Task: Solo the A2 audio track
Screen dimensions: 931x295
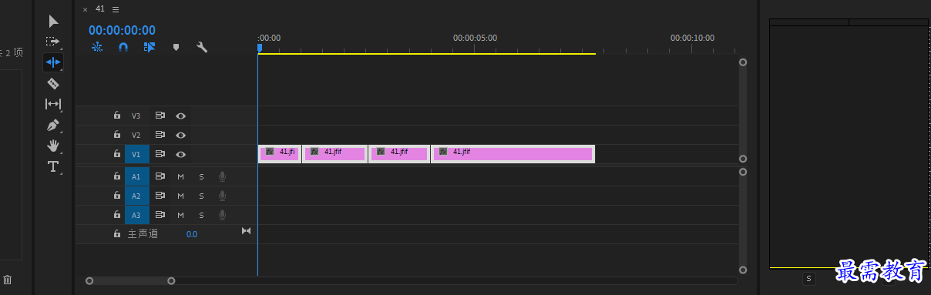Action: pos(201,196)
